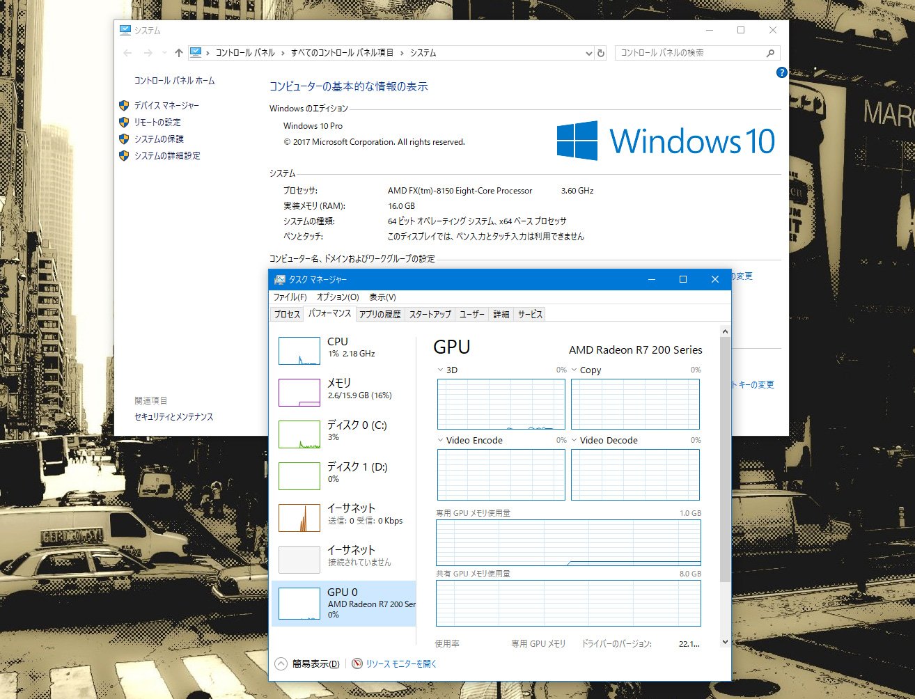Switch to the サービス tab
This screenshot has width=915, height=699.
coord(530,315)
